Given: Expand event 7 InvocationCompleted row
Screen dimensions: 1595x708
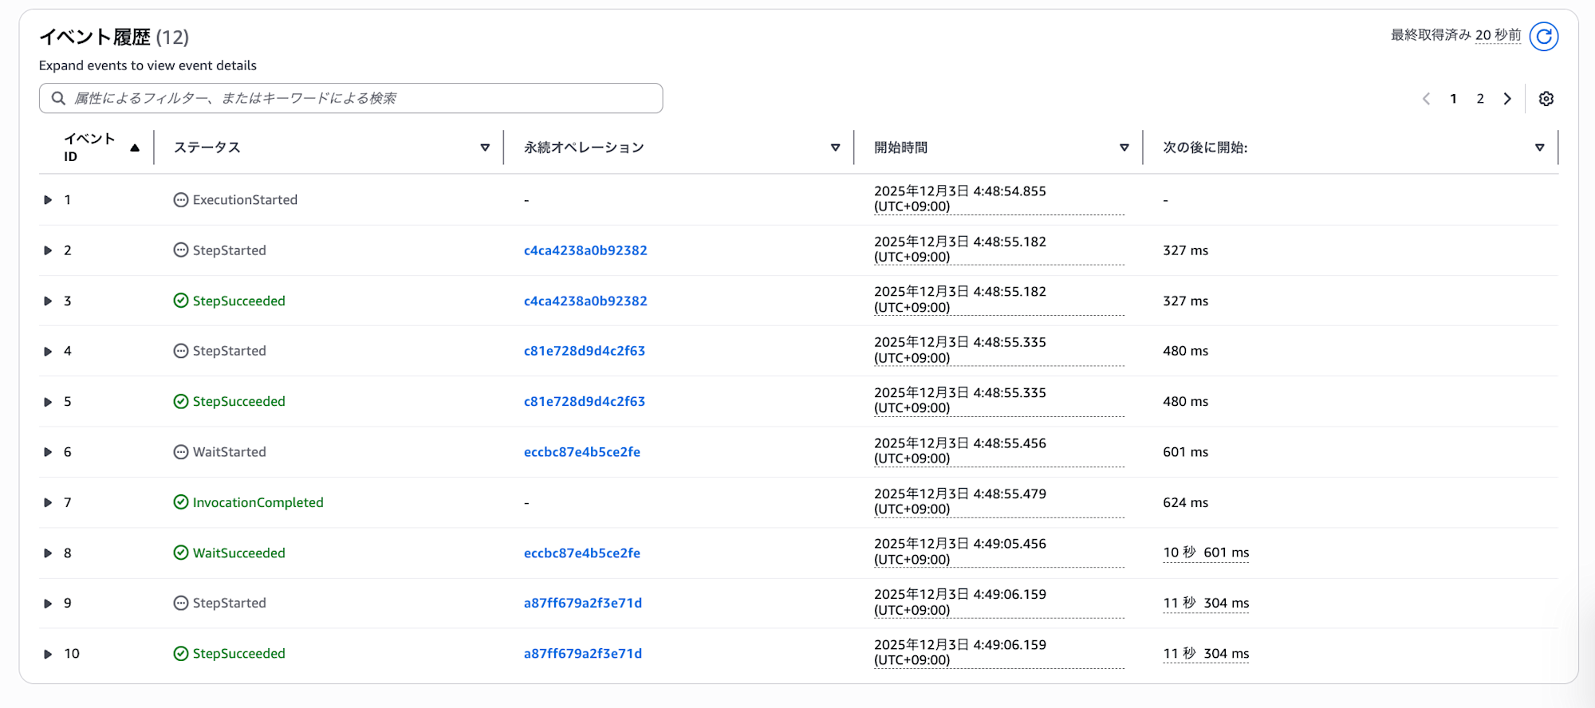Looking at the screenshot, I should click(x=48, y=502).
